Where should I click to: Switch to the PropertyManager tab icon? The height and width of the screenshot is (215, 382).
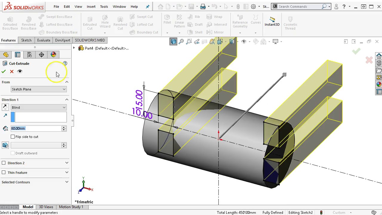(18, 55)
